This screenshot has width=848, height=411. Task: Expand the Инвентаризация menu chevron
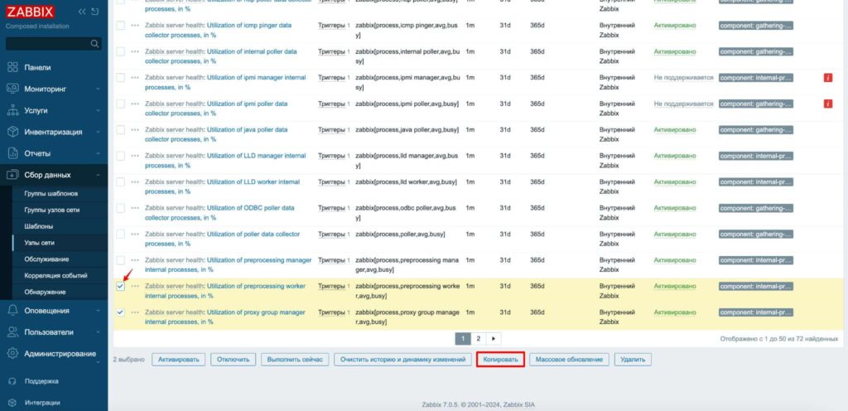click(x=98, y=132)
